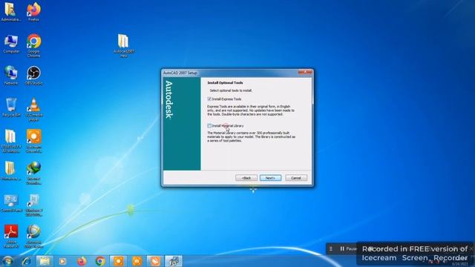The image size is (475, 267).
Task: Click the recorder panel three-dots handle
Action: tap(331, 249)
